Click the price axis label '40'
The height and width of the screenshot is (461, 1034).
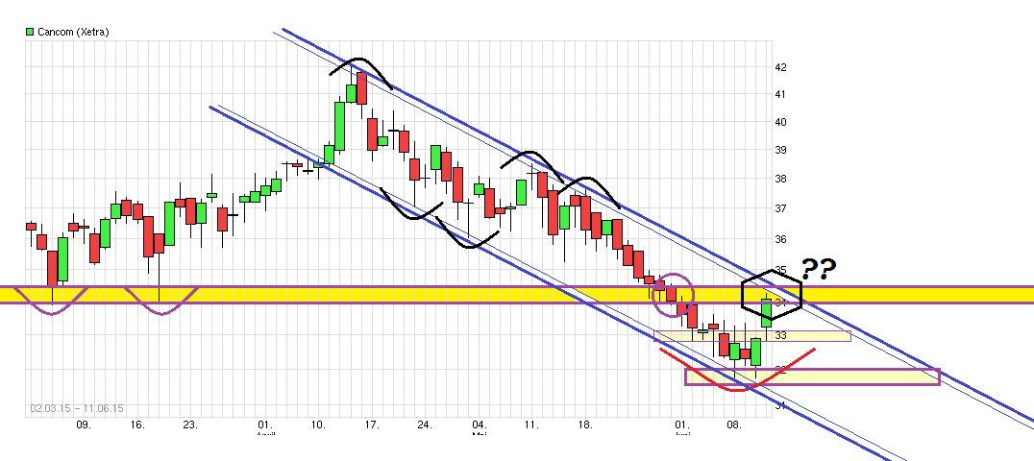(780, 122)
